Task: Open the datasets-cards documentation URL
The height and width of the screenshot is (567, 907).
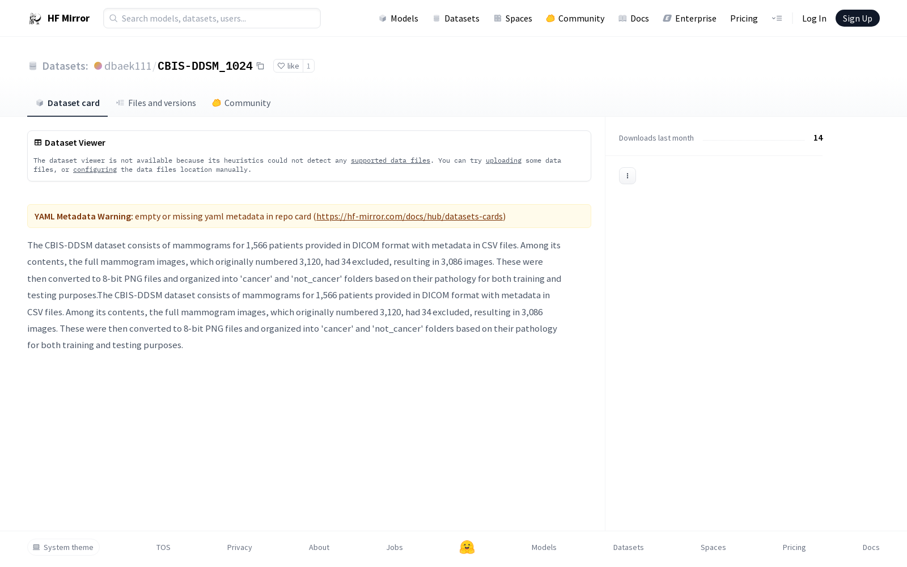Action: (x=409, y=216)
